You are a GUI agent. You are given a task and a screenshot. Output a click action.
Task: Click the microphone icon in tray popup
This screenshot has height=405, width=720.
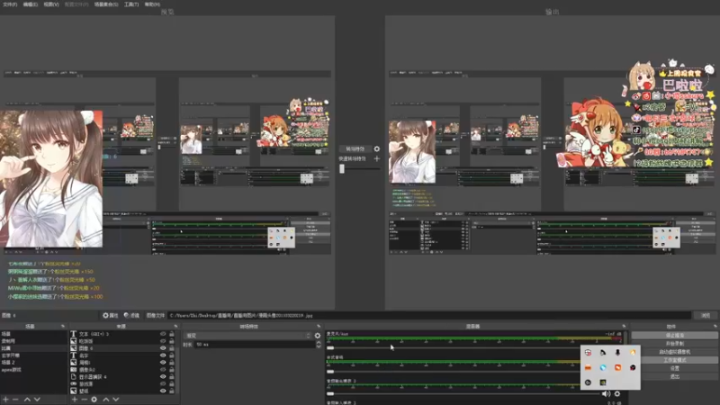coord(617,353)
